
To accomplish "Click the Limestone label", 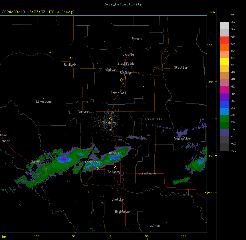I will 44,101.
